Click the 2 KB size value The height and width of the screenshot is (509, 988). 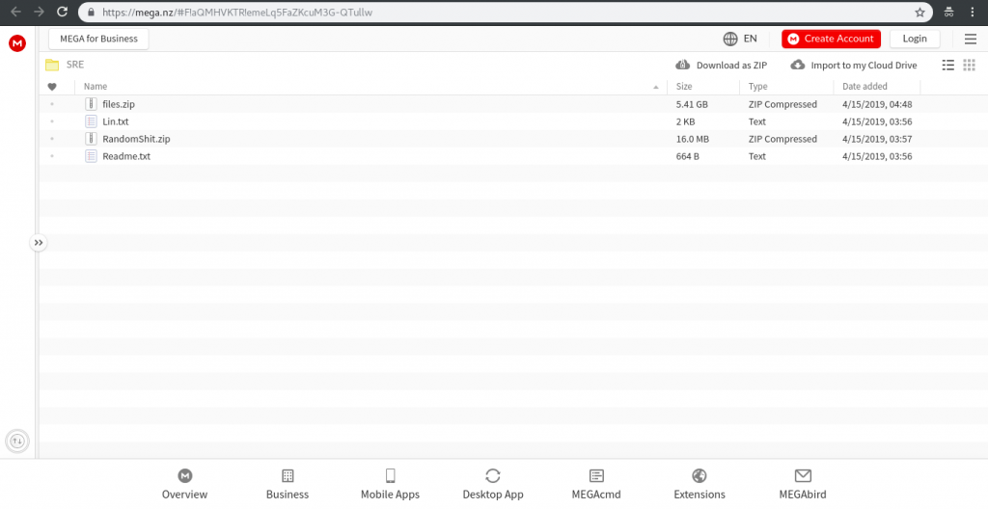[x=686, y=121]
